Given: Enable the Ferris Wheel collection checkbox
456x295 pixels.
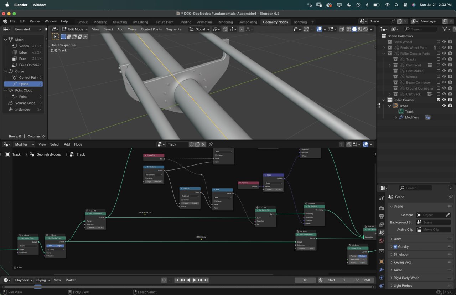Looking at the screenshot, I should 439,42.
